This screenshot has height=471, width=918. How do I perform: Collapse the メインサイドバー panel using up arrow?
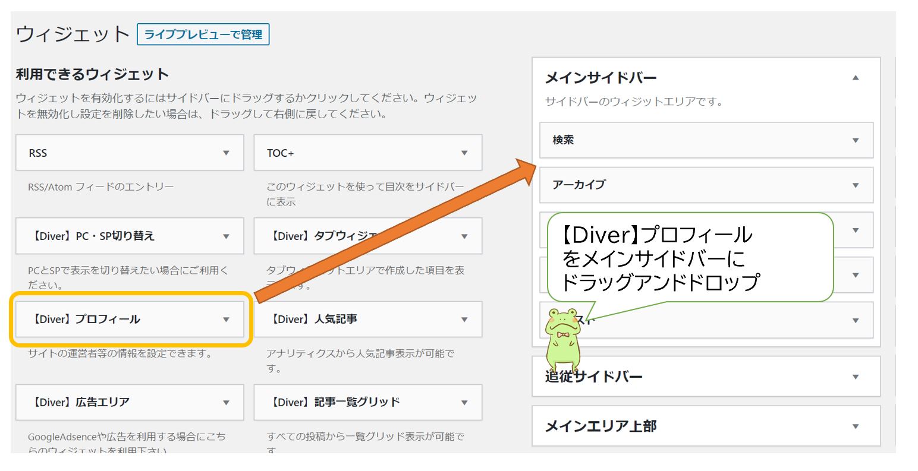pyautogui.click(x=856, y=78)
